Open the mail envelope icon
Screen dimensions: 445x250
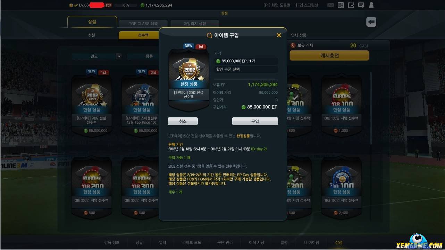pos(330,5)
